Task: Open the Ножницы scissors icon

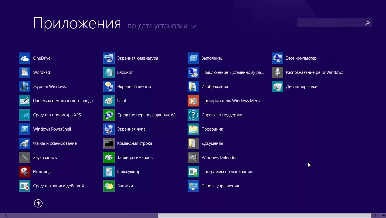Action: coord(25,172)
